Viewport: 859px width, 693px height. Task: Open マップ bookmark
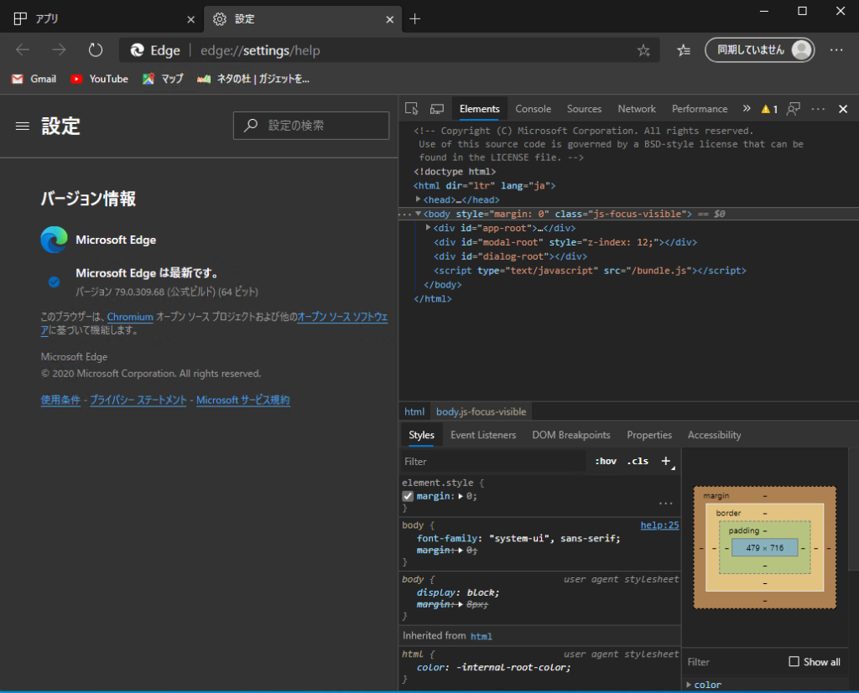[163, 79]
